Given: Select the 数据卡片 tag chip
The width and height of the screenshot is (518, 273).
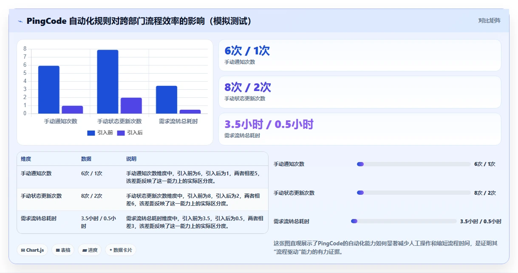Looking at the screenshot, I should tap(121, 250).
